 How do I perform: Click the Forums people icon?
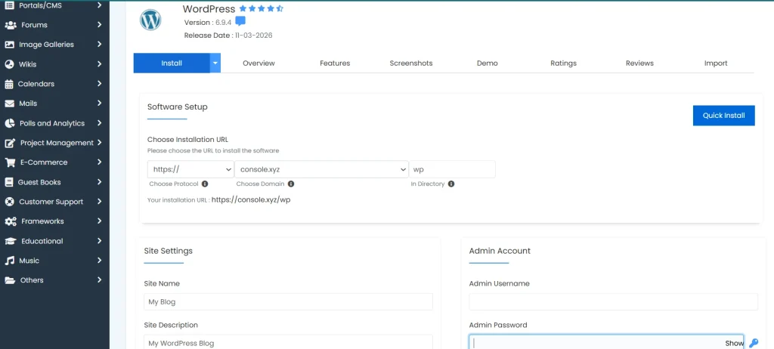pos(11,25)
